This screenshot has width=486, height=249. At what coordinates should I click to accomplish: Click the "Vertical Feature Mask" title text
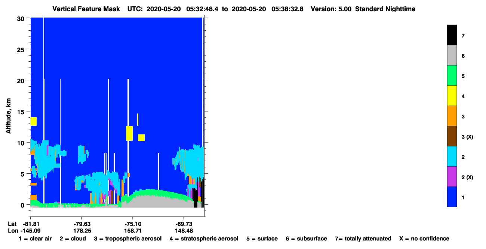coord(87,9)
